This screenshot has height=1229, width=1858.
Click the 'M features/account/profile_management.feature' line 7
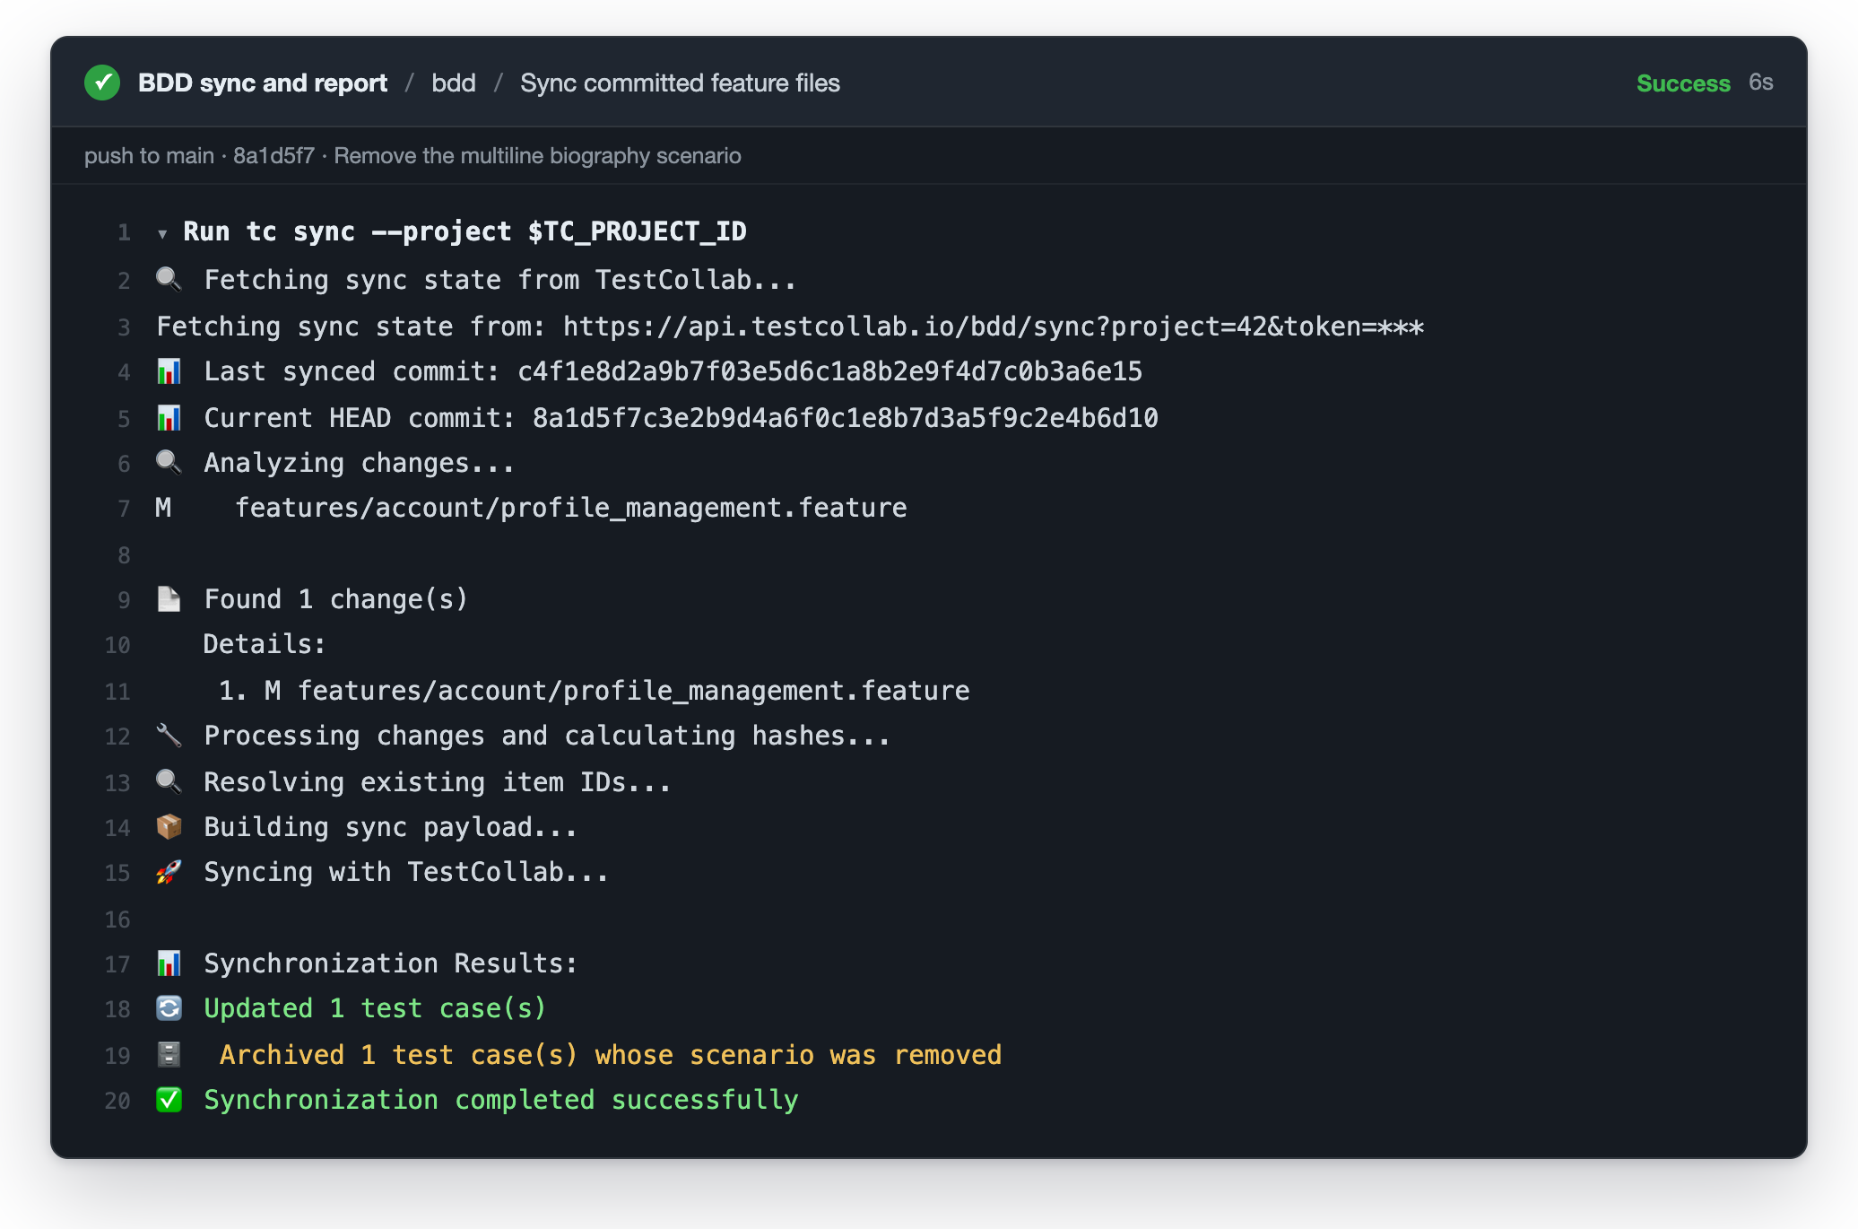(531, 508)
